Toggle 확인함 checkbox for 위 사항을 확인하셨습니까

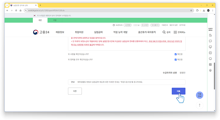coord(175,54)
